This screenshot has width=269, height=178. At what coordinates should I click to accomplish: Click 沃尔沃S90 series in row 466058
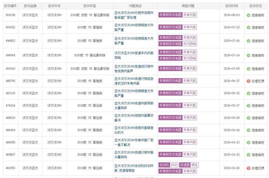(x=54, y=142)
